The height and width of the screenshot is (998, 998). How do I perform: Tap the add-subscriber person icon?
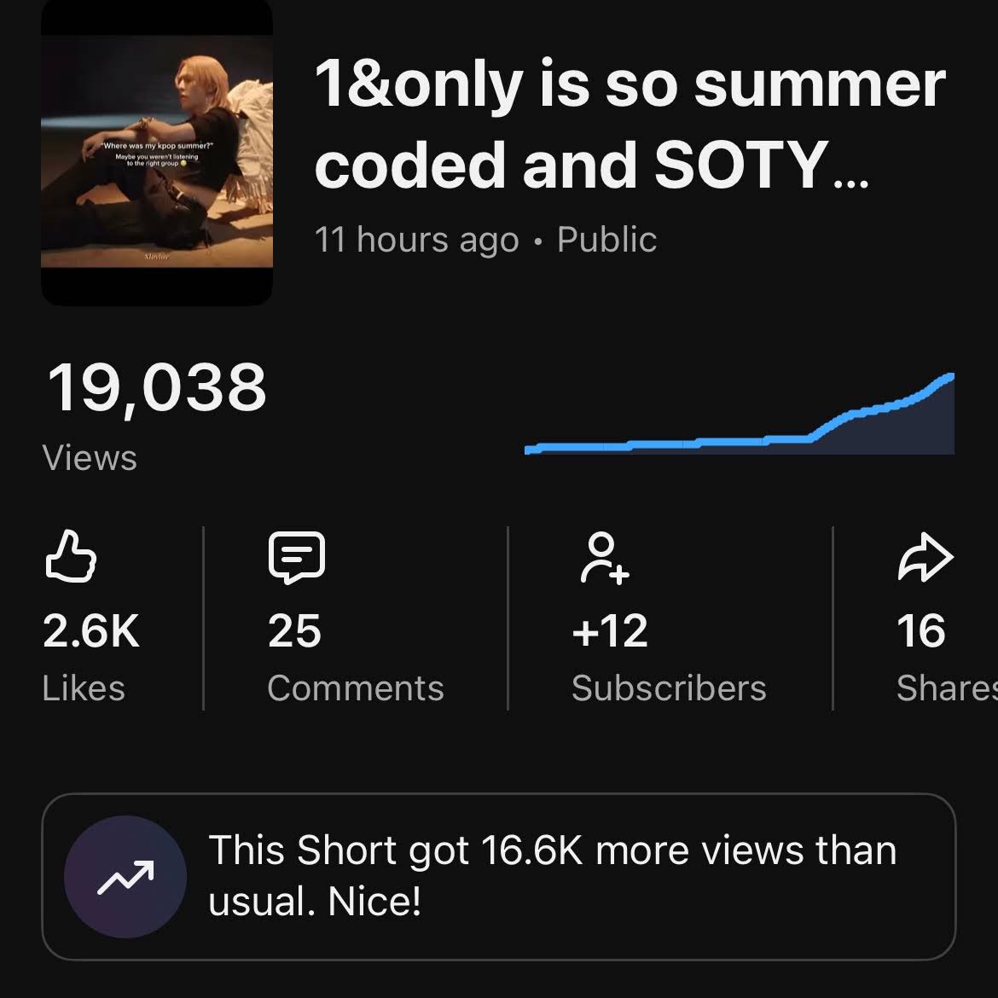coord(604,558)
